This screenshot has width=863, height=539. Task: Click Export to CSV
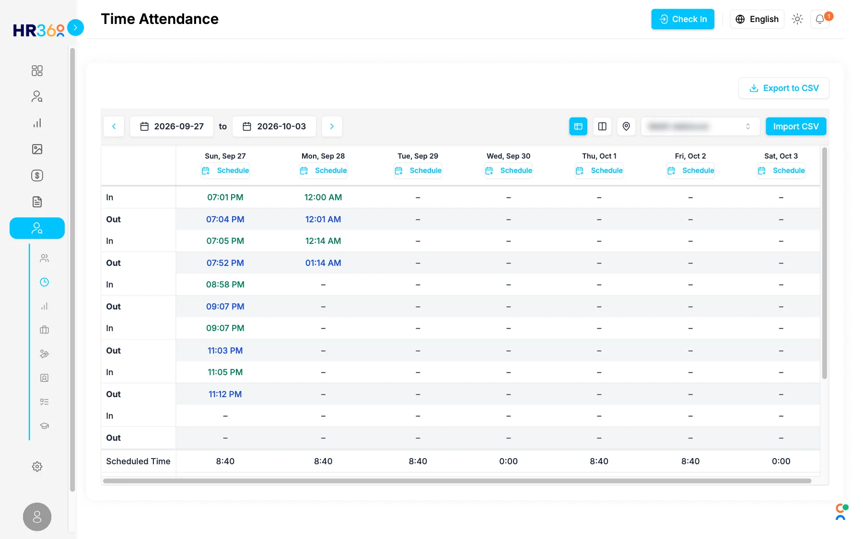pos(784,88)
